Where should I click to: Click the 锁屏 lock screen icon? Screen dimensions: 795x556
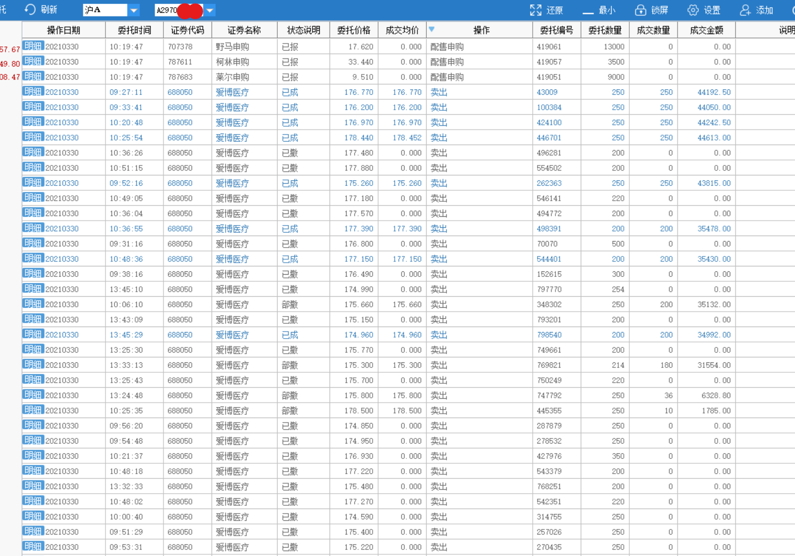pos(640,10)
